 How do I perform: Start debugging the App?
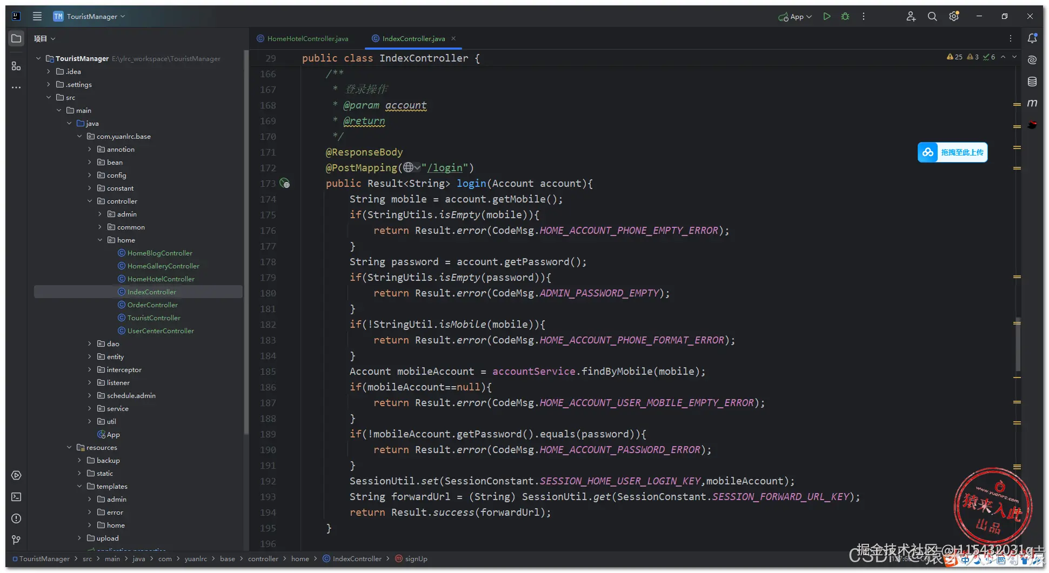tap(845, 16)
